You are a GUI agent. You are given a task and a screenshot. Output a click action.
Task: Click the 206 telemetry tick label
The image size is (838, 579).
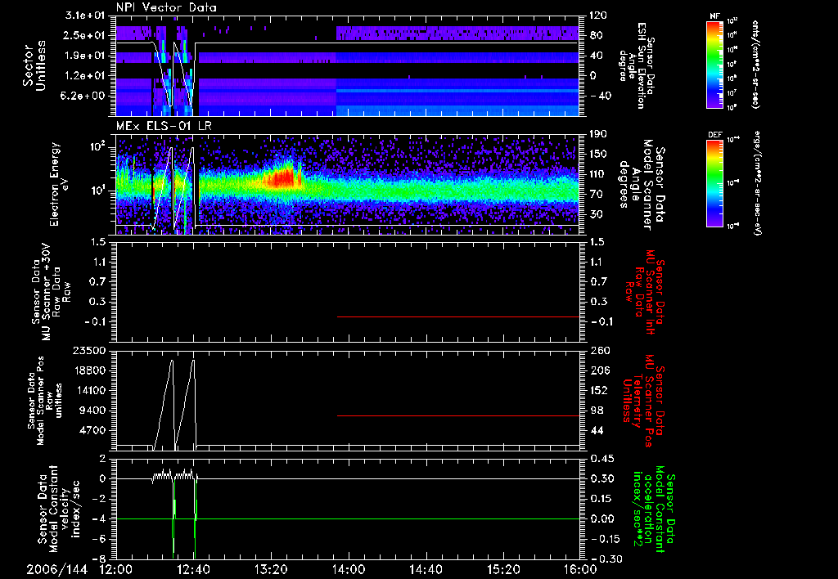click(599, 370)
